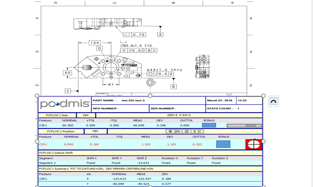The image size is (313, 187).
Task: Click the Segment 1 row under Datum Shift
Action: [77, 163]
